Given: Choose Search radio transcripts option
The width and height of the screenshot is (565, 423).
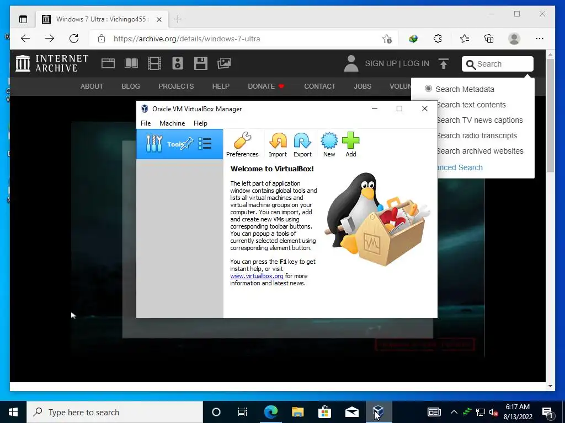Looking at the screenshot, I should (477, 135).
